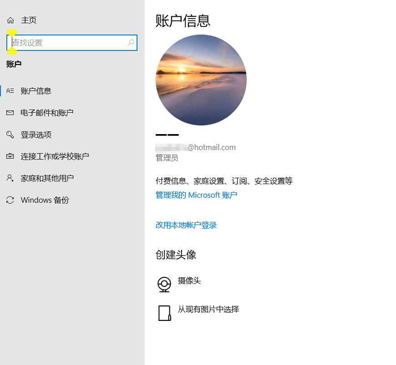The height and width of the screenshot is (365, 396).
Task: Click the 账户信息 person-list icon
Action: (x=10, y=91)
